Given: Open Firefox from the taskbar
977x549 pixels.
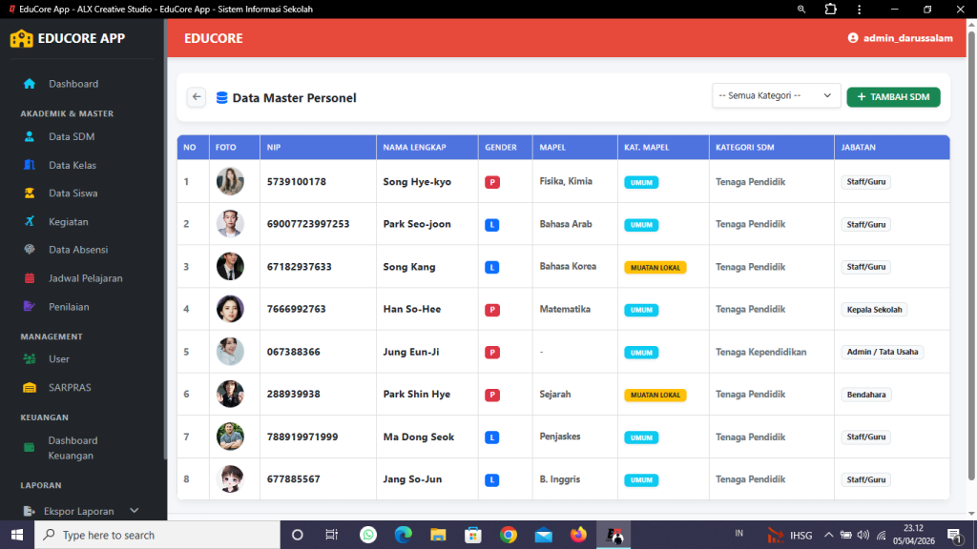Looking at the screenshot, I should click(x=578, y=535).
